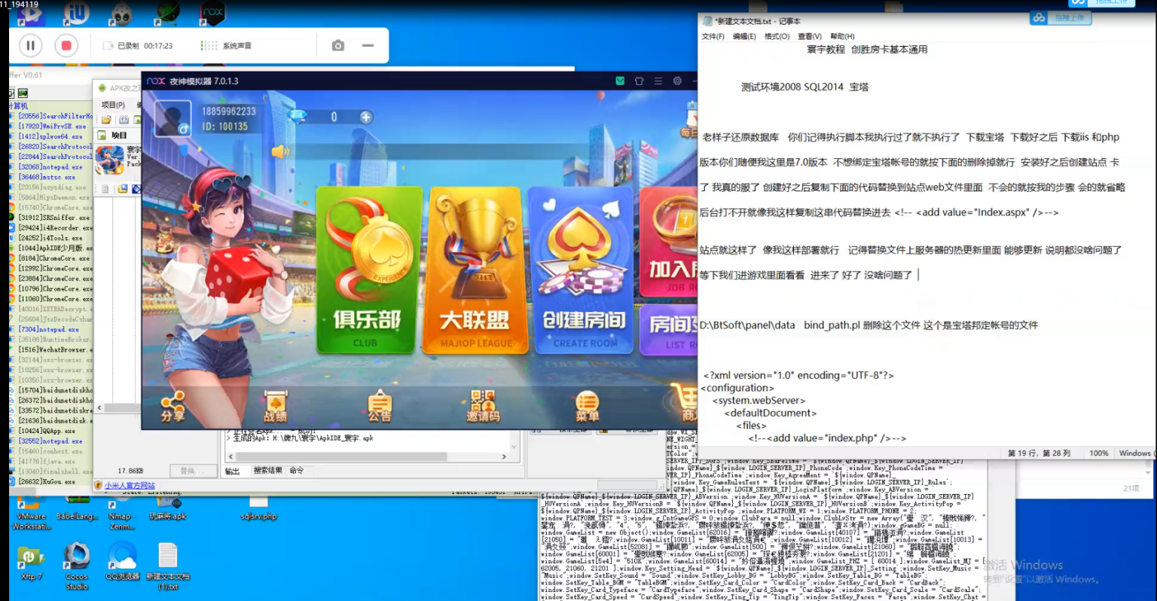Select [1516]WechatBrowser process
The width and height of the screenshot is (1157, 601).
point(55,349)
